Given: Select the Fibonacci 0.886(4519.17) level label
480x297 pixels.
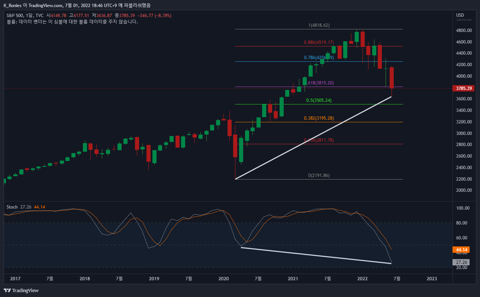Looking at the screenshot, I should (x=319, y=42).
